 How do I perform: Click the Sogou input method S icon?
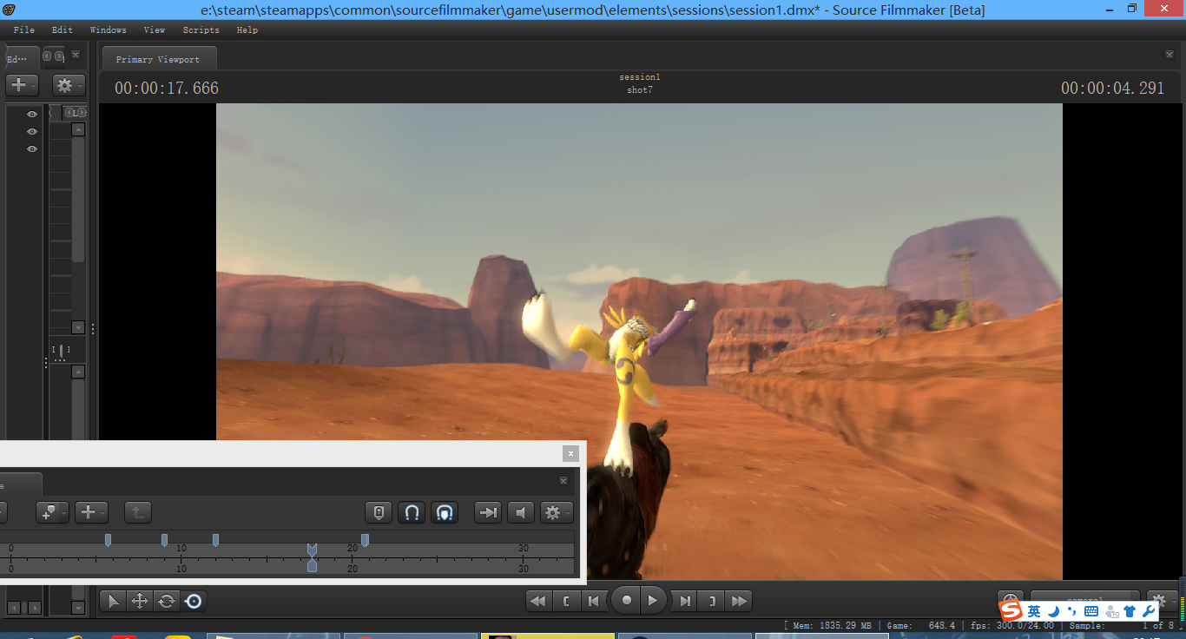pos(1011,611)
